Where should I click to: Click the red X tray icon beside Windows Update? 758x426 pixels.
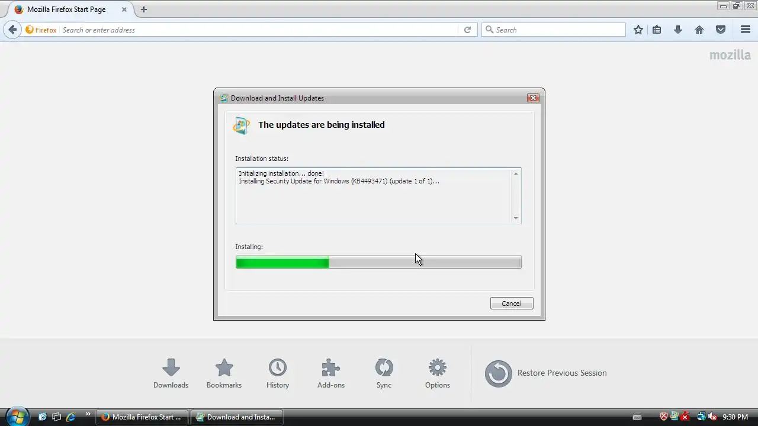pos(685,417)
